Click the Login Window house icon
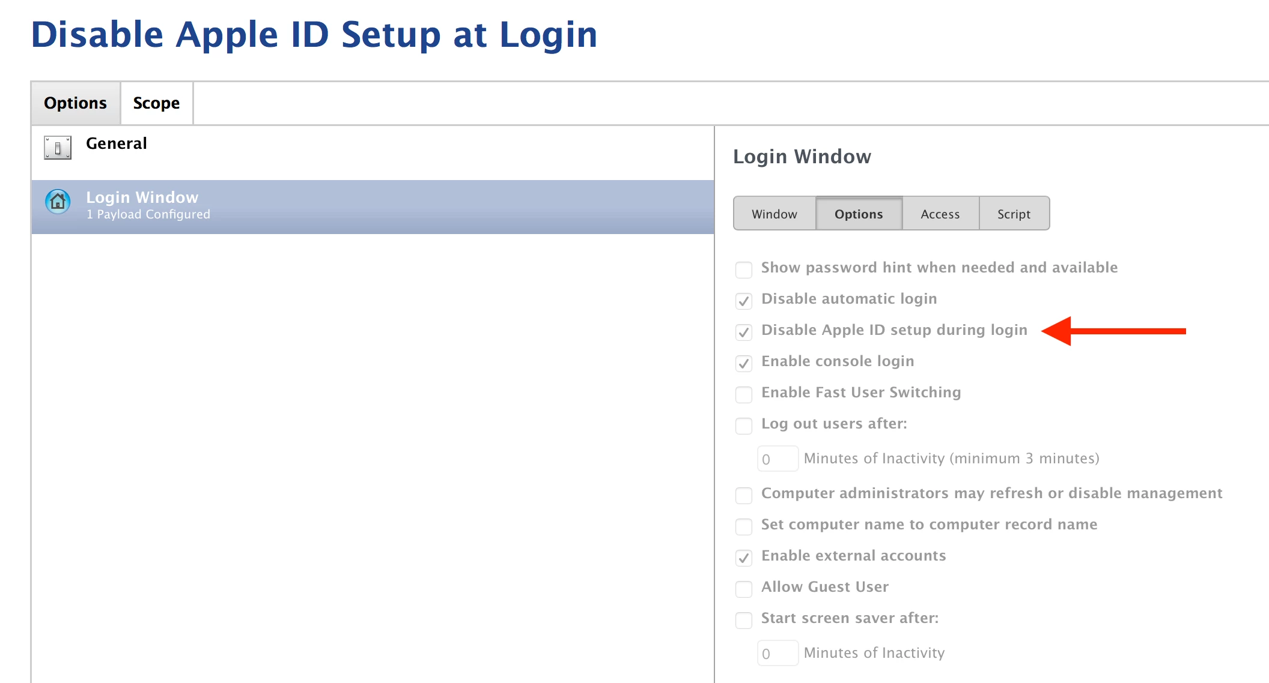The width and height of the screenshot is (1269, 683). click(x=58, y=202)
